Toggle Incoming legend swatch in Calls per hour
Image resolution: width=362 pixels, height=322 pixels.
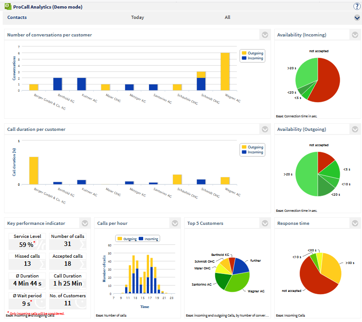(141, 239)
